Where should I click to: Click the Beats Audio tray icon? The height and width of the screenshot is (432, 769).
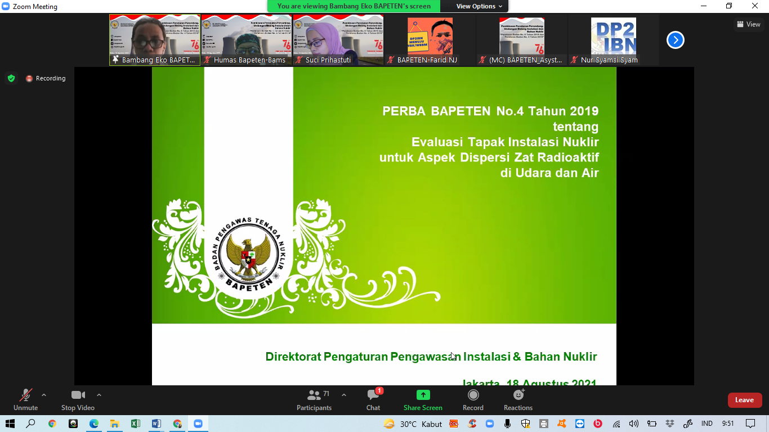click(x=598, y=424)
